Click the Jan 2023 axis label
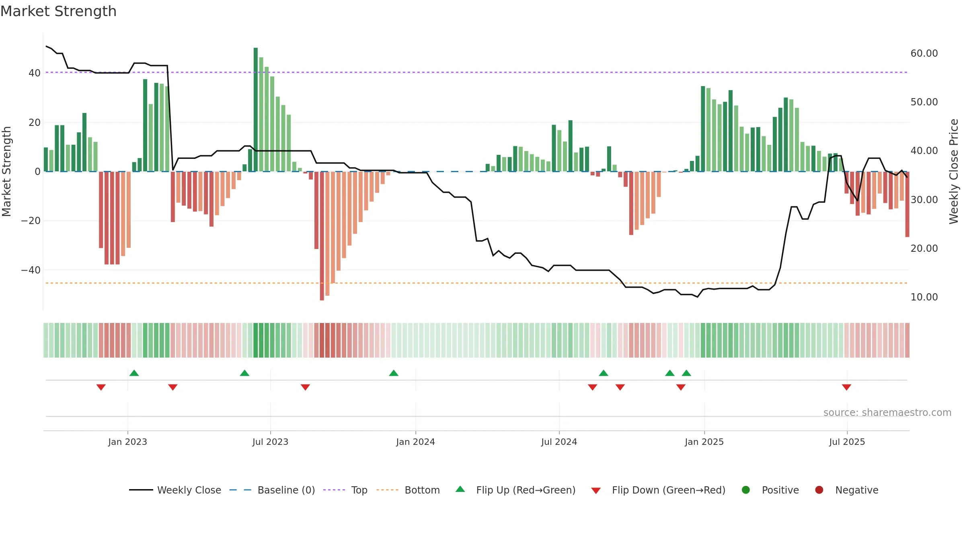Viewport: 965px width, 543px height. 127,442
